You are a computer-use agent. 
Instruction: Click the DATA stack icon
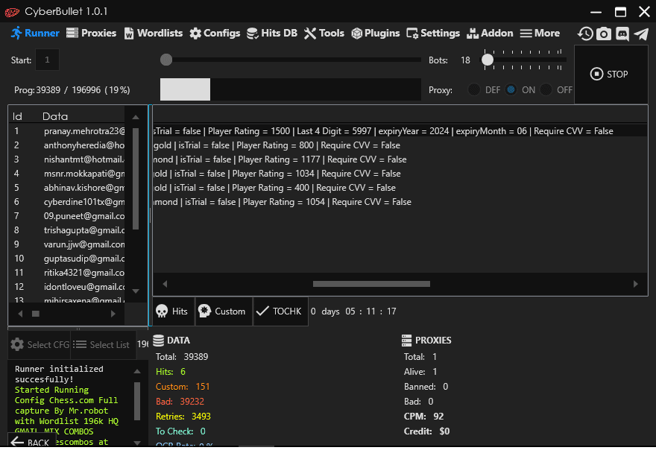pos(158,341)
